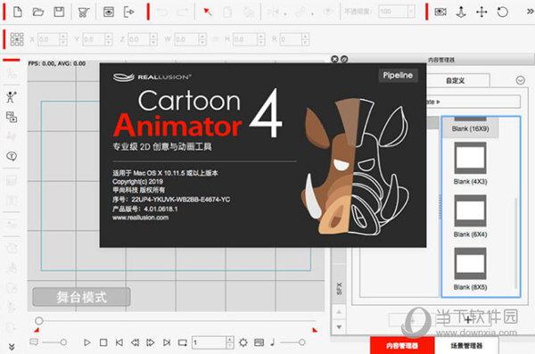535x354 pixels.
Task: Select the Blank (4X3) template thumbnail
Action: (x=470, y=158)
